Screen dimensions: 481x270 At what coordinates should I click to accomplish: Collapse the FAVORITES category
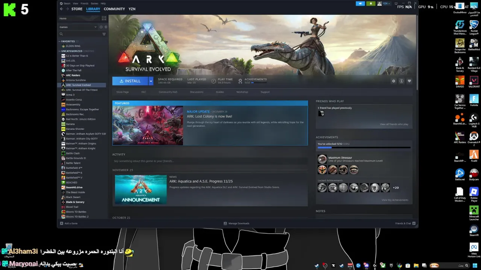[59, 41]
